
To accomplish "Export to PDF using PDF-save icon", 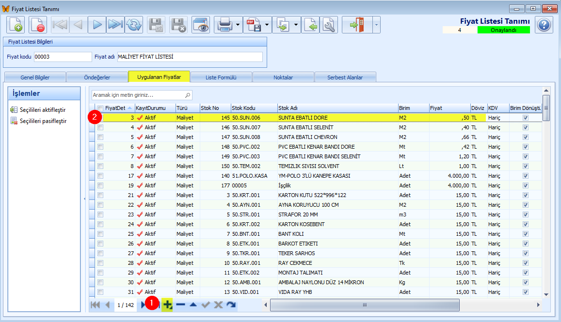I will point(253,25).
